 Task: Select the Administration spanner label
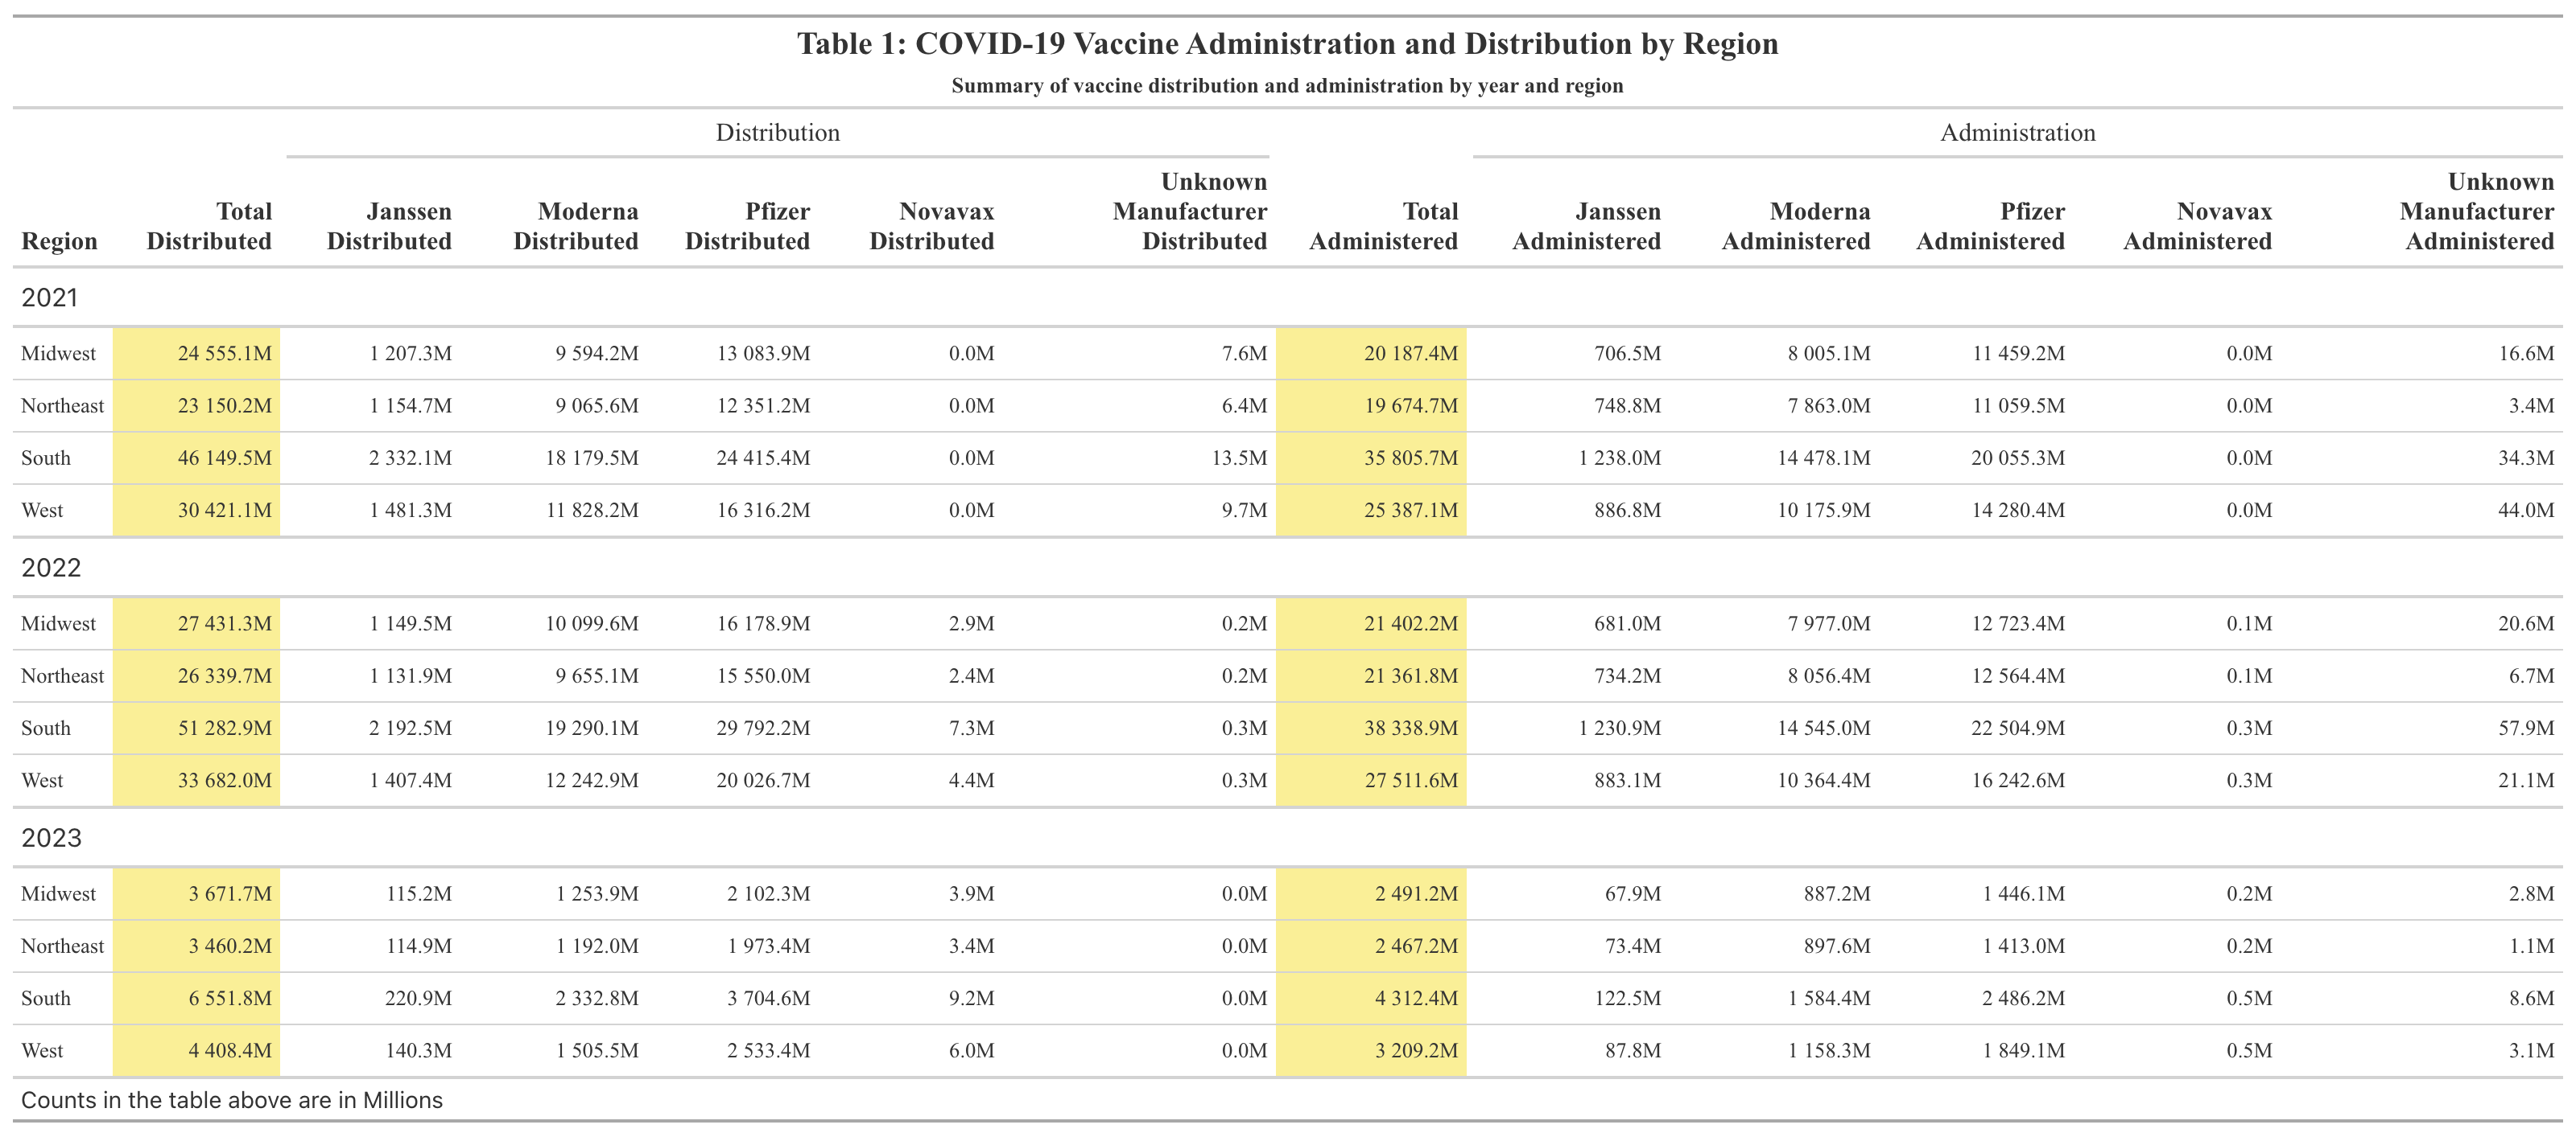(x=2017, y=133)
